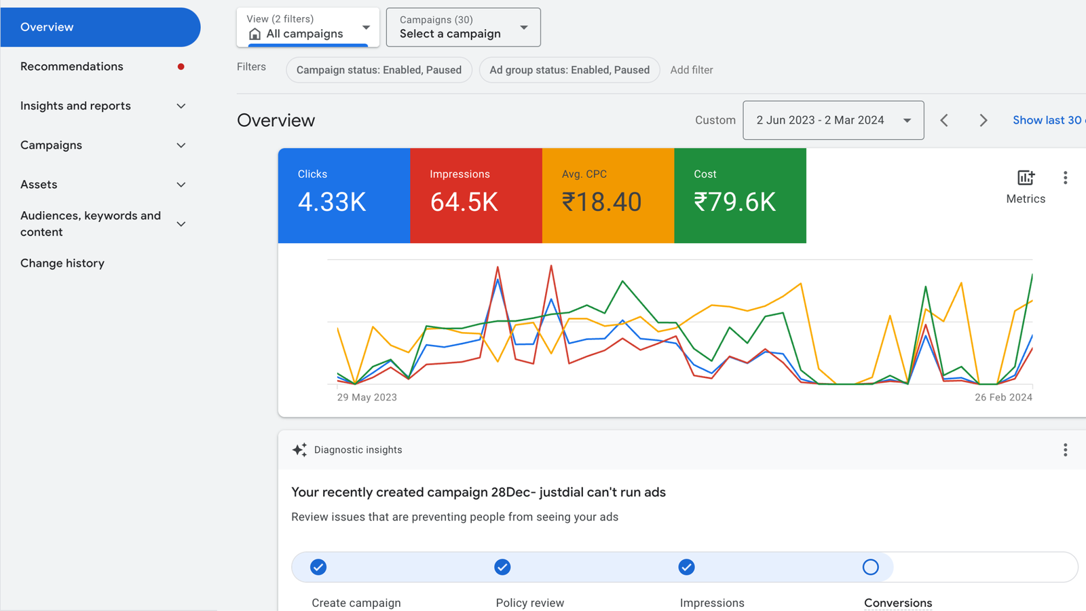1086x611 pixels.
Task: Open the Select a campaign dropdown
Action: (x=463, y=27)
